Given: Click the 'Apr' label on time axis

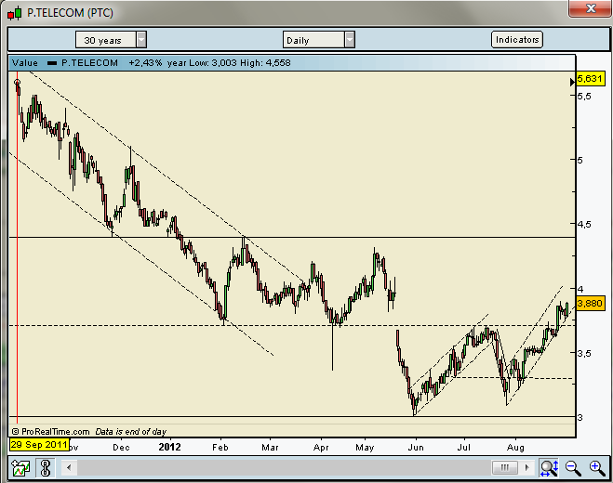Looking at the screenshot, I should (321, 448).
